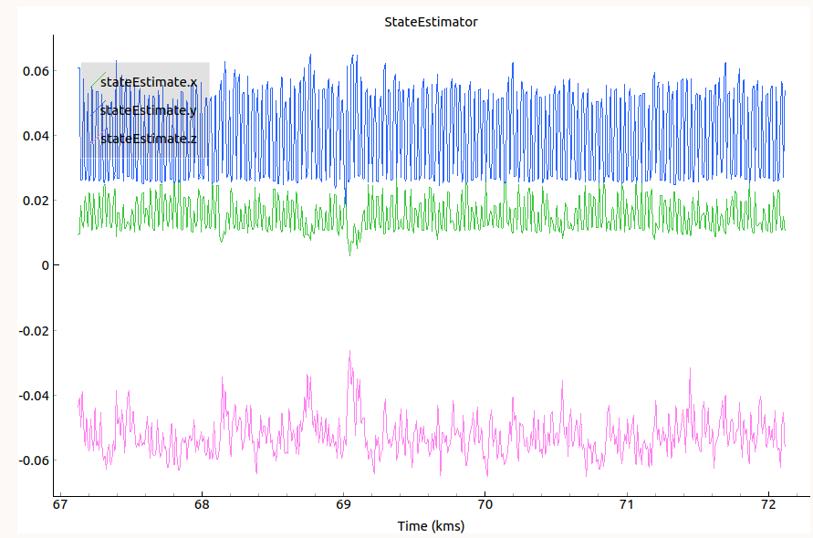
Task: Click the 67 tick on the time axis
Action: (x=60, y=505)
